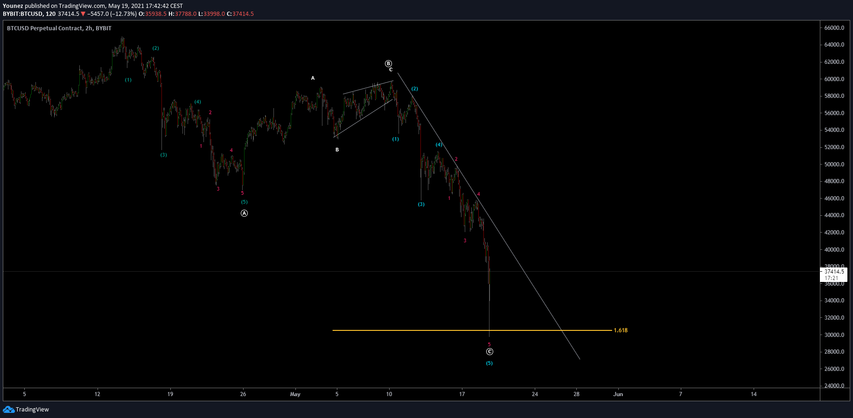Click the high value H:37788.0
853x418 pixels.
(x=182, y=14)
